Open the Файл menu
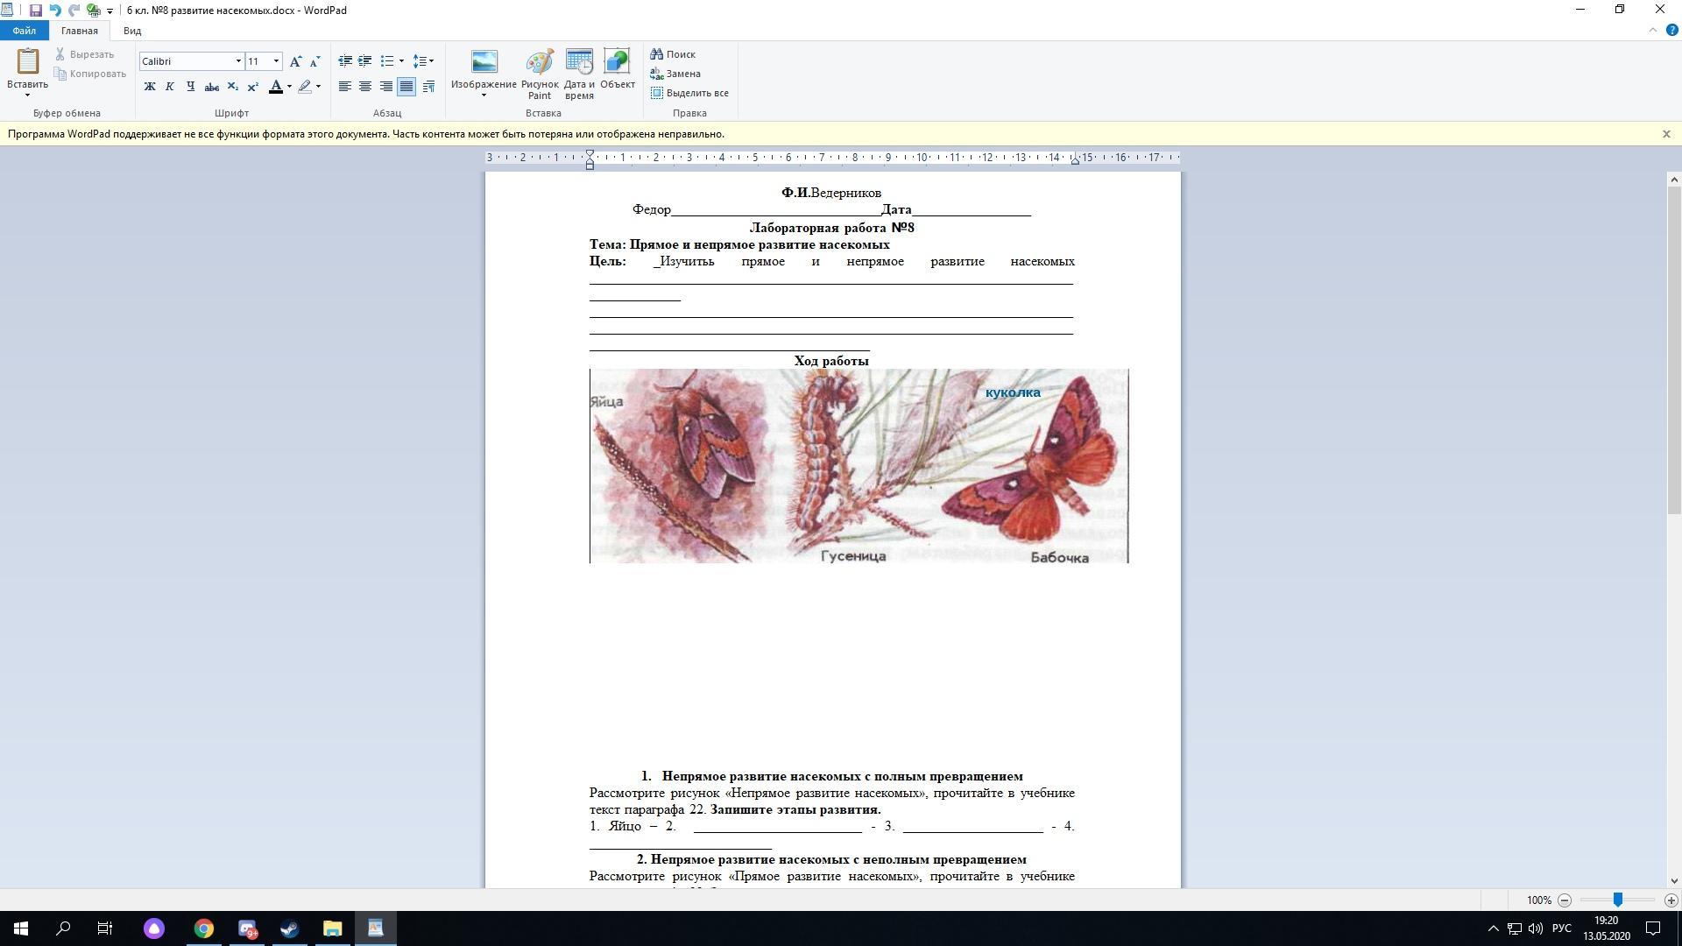1682x946 pixels. tap(25, 31)
